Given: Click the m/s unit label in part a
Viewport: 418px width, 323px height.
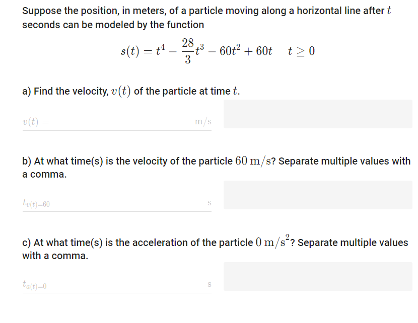Looking at the screenshot, I should point(203,121).
